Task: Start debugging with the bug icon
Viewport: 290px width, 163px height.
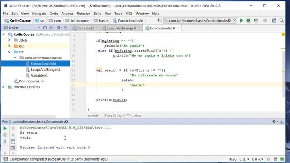Action: (x=248, y=20)
